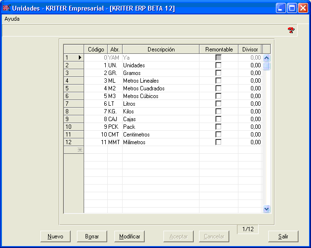Click the 'Milimetros' description cell

point(161,142)
